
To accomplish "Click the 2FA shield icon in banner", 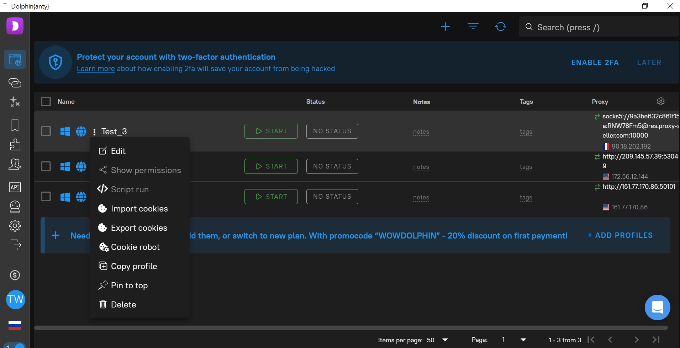I will tap(56, 62).
